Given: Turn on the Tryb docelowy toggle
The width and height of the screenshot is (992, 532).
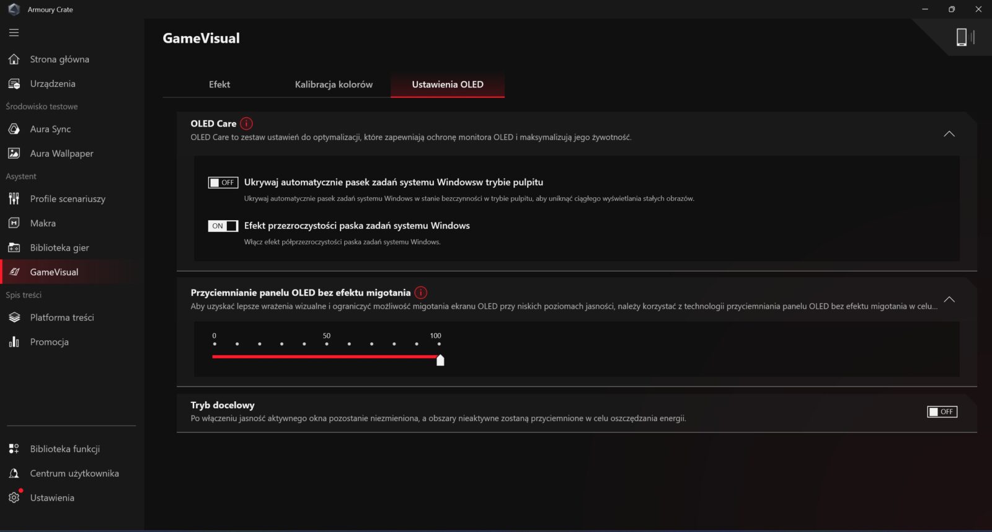Looking at the screenshot, I should click(942, 412).
